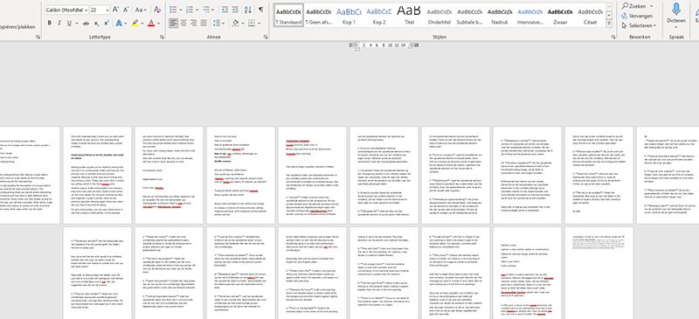Click the sort A-Z icon
This screenshot has height=319, width=699.
248,10
